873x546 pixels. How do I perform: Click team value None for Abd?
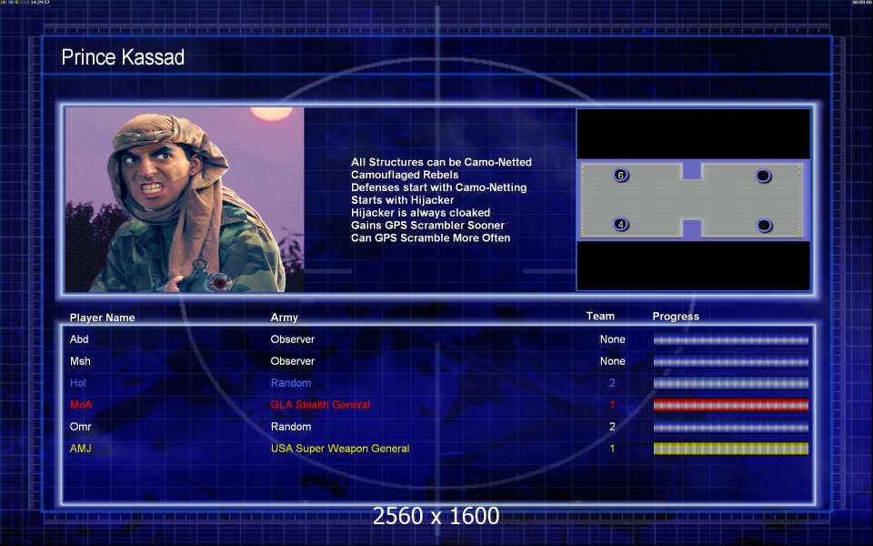click(612, 339)
